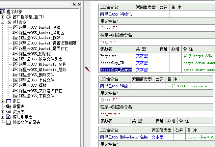Click the 获取 https remark for Endpoint
The width and height of the screenshot is (215, 147).
pyautogui.click(x=199, y=56)
